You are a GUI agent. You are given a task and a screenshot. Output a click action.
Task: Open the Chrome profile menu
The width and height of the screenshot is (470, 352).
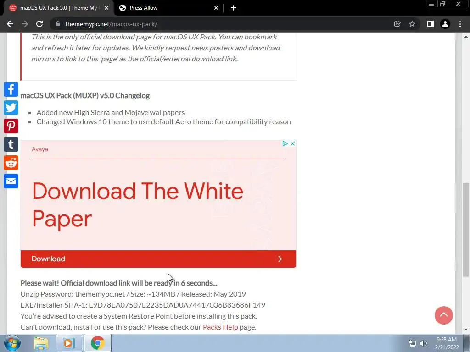[x=445, y=24]
